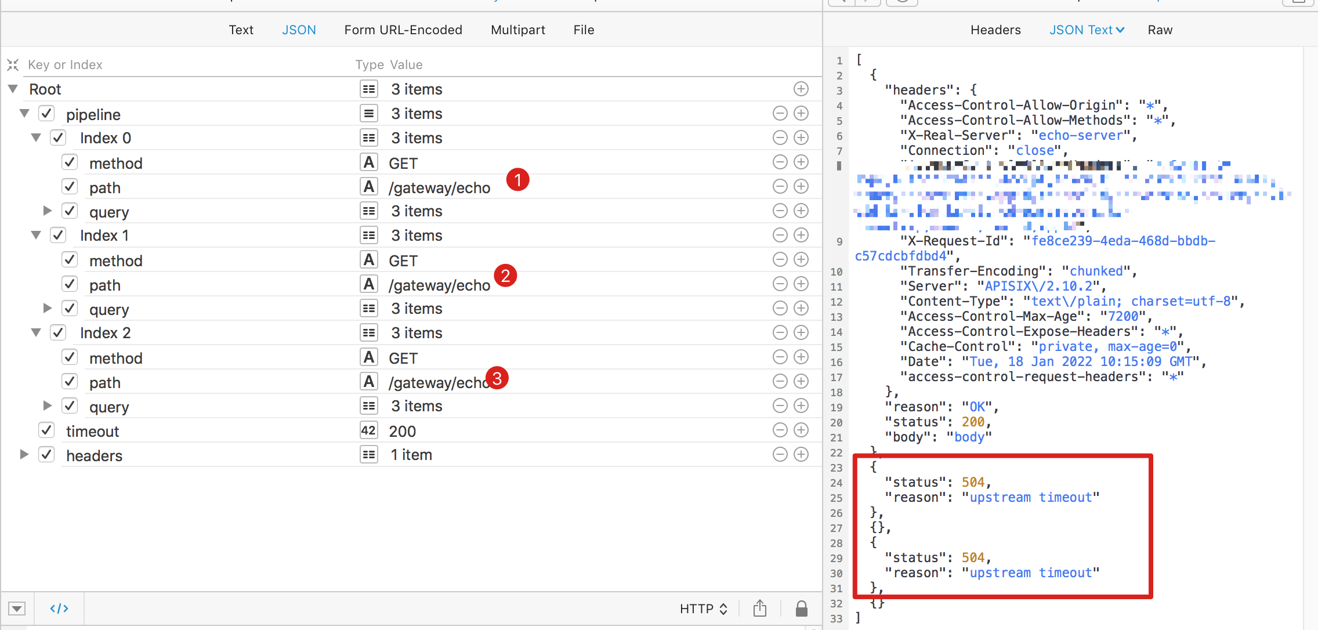The image size is (1318, 630).
Task: Click the share/export icon in bottom bar
Action: (x=759, y=608)
